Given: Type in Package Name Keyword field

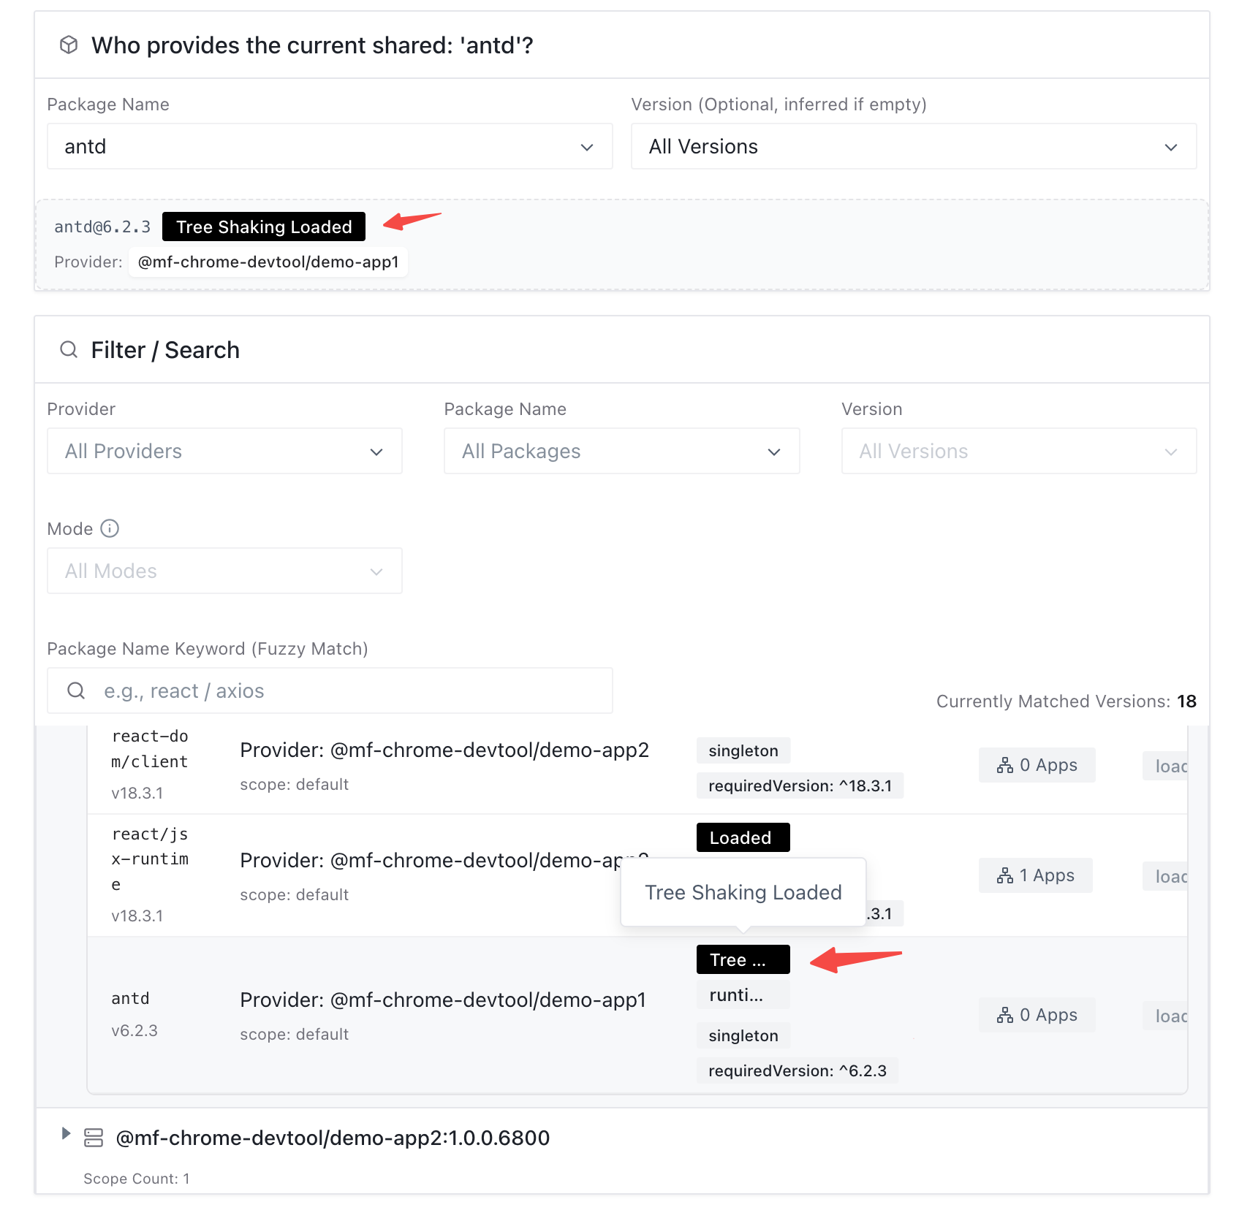Looking at the screenshot, I should pyautogui.click(x=351, y=691).
